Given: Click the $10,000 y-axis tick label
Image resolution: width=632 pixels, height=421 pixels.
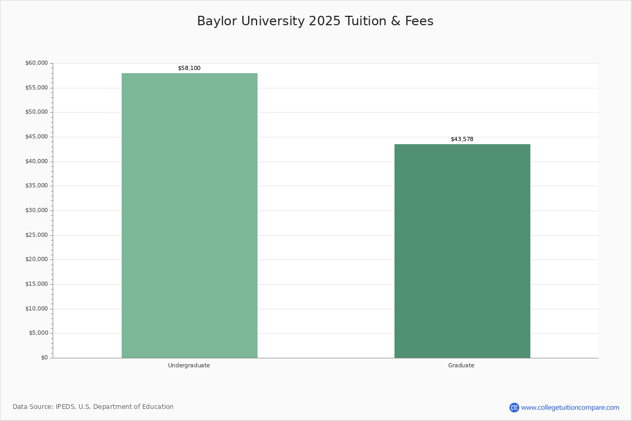Looking at the screenshot, I should pos(36,309).
